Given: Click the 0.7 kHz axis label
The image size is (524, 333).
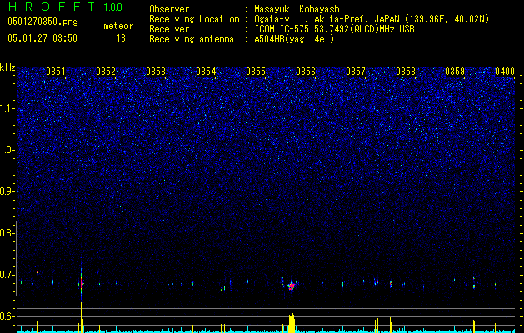Looking at the screenshot, I should pos(7,275).
